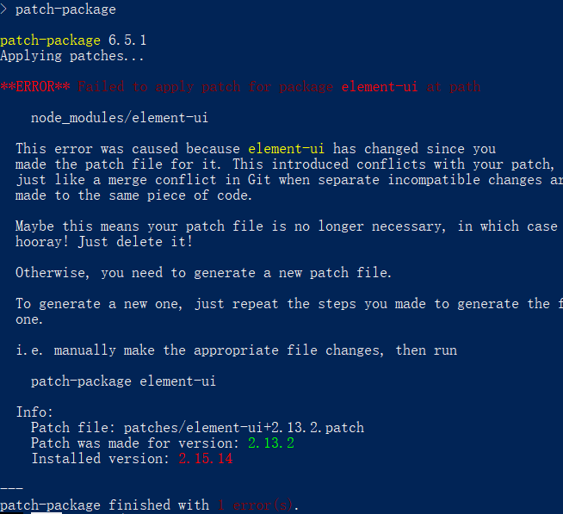Click the 'Info:' heading

click(x=34, y=412)
